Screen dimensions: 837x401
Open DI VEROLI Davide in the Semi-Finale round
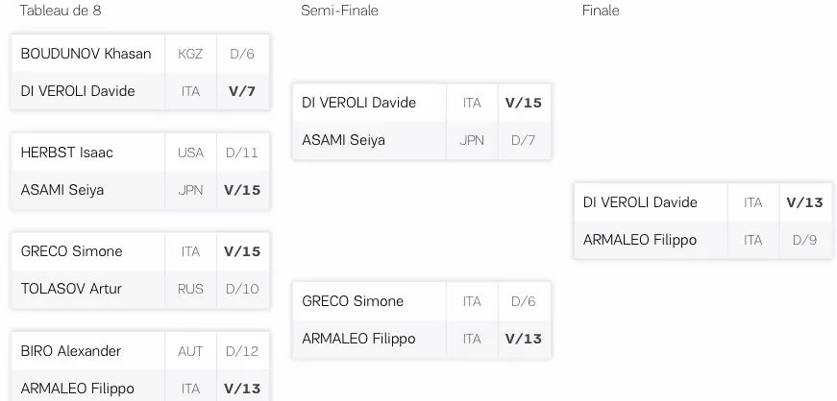point(358,103)
